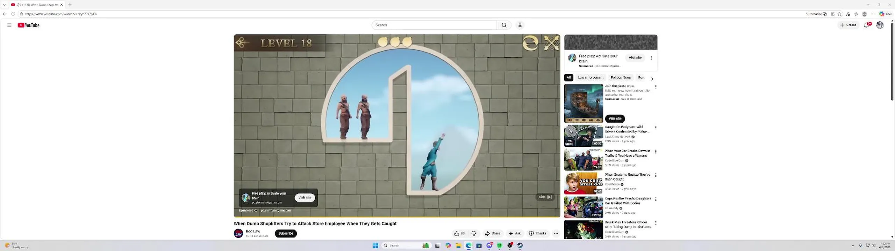Open Edge settings and more ellipsis
The image size is (895, 251).
pos(873,14)
